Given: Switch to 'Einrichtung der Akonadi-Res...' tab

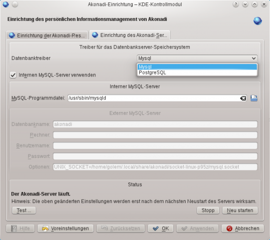Looking at the screenshot, I should 47,35.
